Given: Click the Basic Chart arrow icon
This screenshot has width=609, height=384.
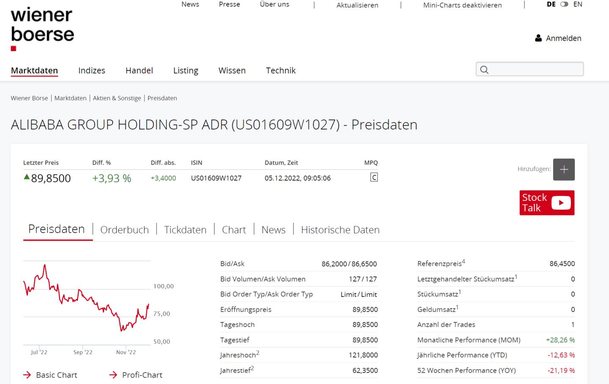Looking at the screenshot, I should click(x=27, y=375).
